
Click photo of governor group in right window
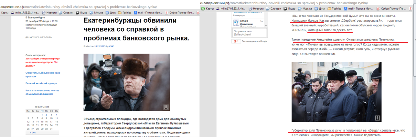coord(336,92)
